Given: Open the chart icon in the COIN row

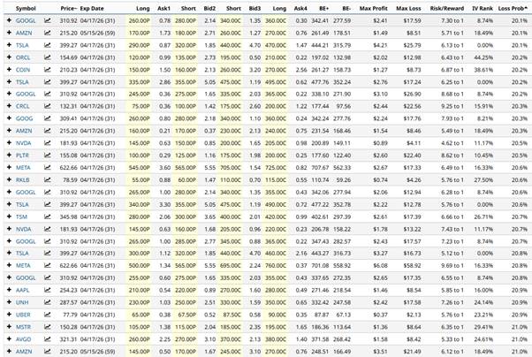Looking at the screenshot, I should click(x=48, y=70).
